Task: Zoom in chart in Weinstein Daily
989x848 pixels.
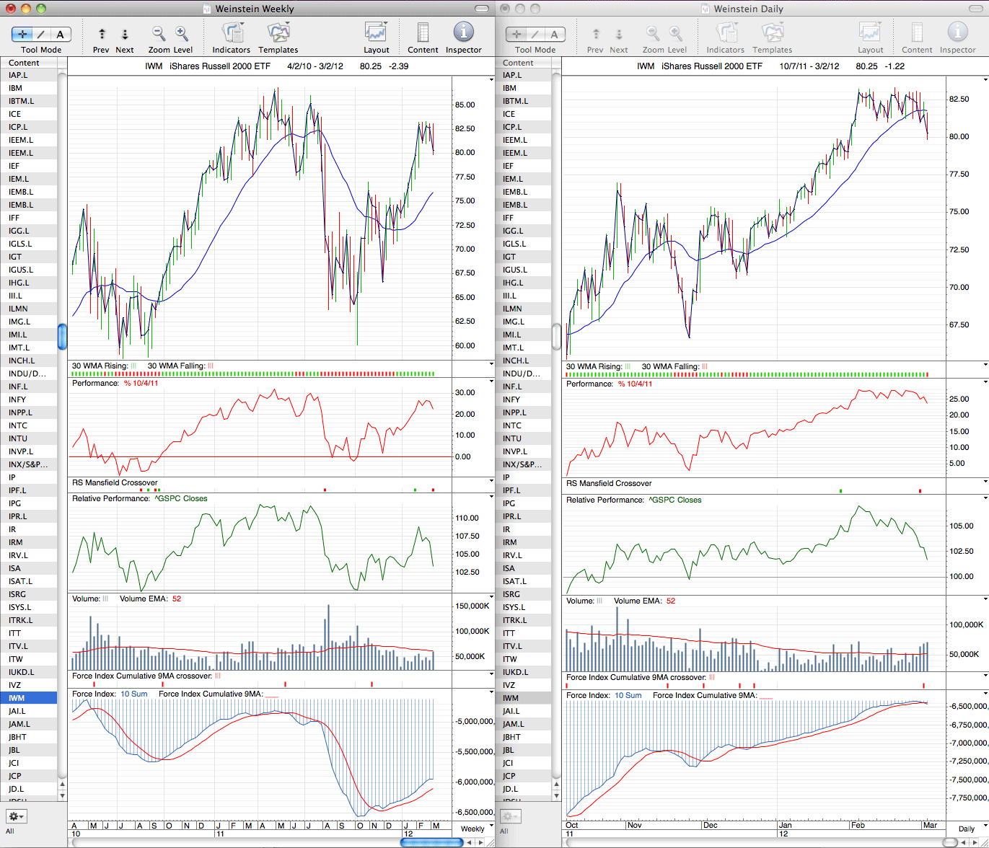Action: point(676,33)
